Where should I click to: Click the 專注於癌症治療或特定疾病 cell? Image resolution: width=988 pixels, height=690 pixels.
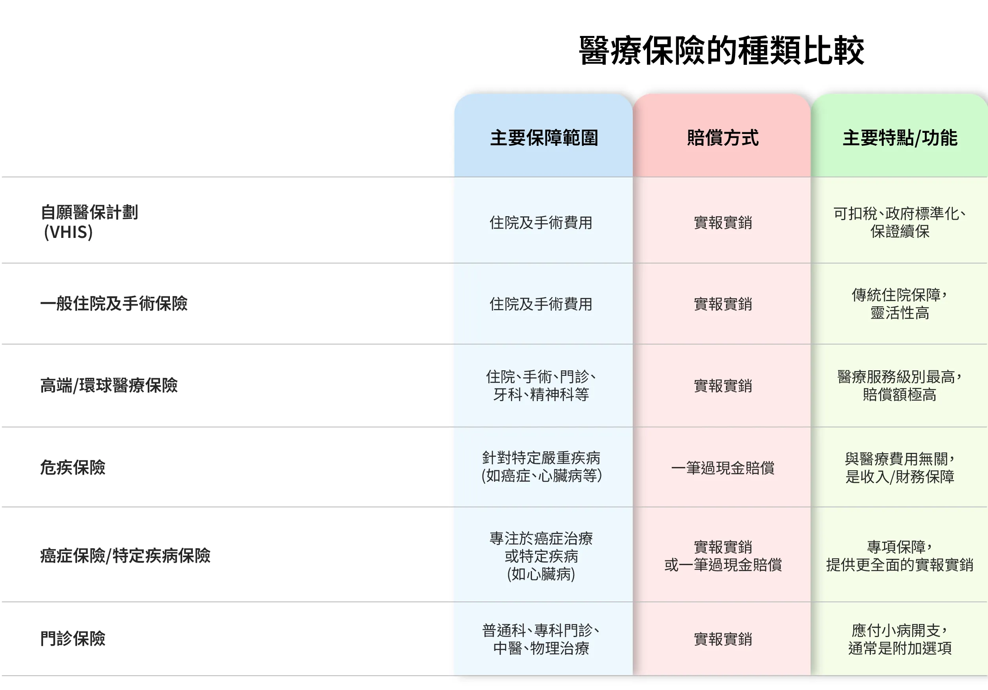coord(541,556)
